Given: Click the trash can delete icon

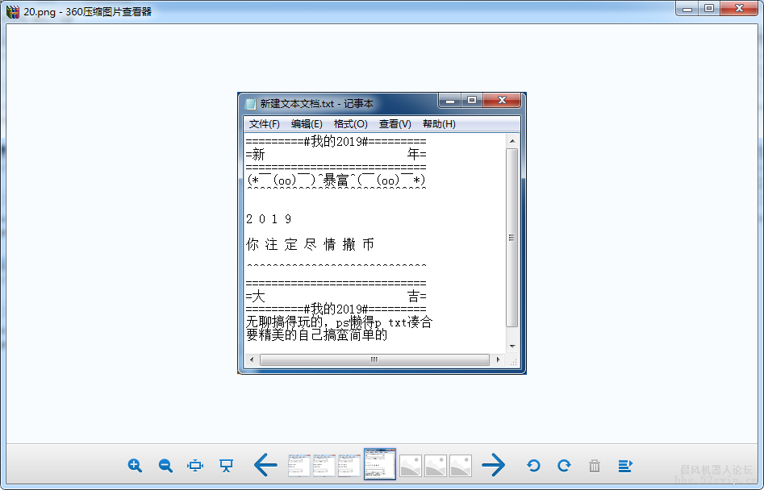Looking at the screenshot, I should coord(595,465).
